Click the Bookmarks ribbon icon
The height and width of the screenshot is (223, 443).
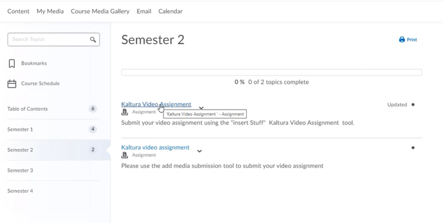[x=12, y=63]
